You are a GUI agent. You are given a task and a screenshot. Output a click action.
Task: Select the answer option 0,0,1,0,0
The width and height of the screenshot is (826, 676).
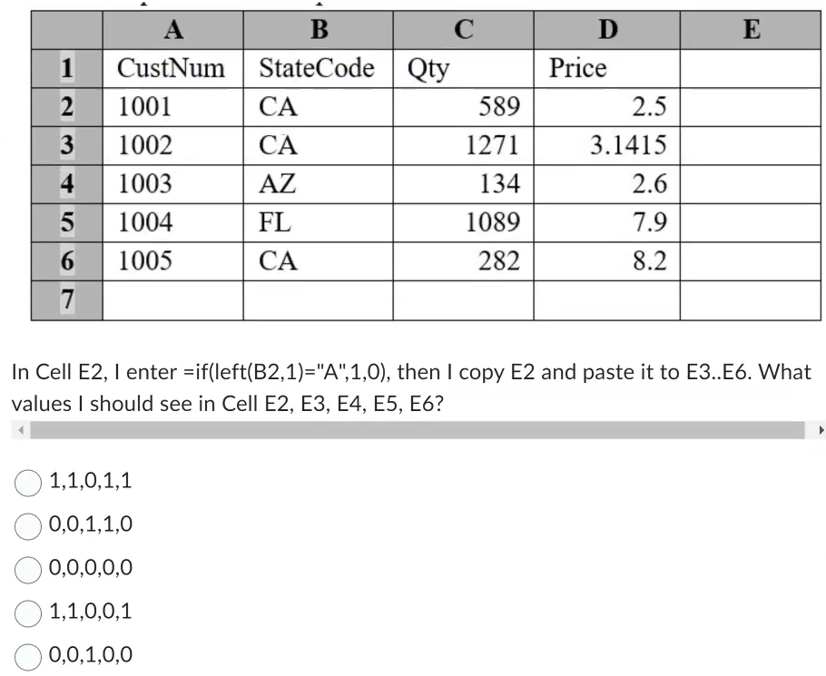[x=27, y=654]
